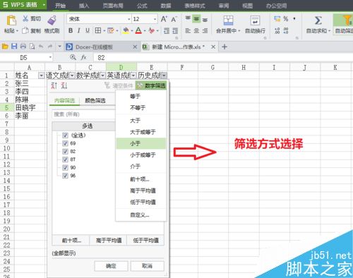Click the 确定 (OK) button
Image resolution: width=353 pixels, height=278 pixels.
pyautogui.click(x=111, y=266)
